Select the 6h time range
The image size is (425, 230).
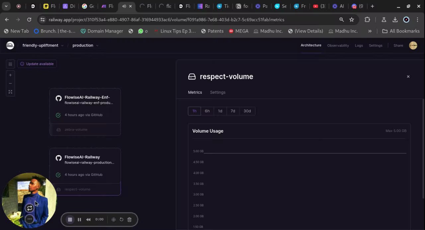pyautogui.click(x=207, y=111)
